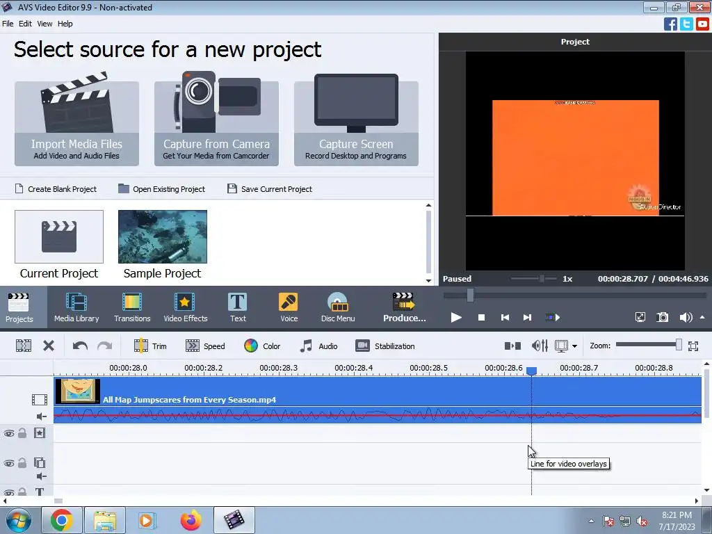Open the audio mixer icon
The height and width of the screenshot is (534, 712).
pos(540,346)
